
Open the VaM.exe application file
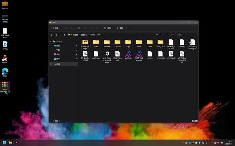pos(128,54)
